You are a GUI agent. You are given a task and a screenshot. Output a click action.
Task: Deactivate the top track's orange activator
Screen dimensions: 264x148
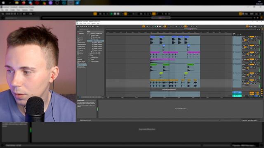point(252,37)
